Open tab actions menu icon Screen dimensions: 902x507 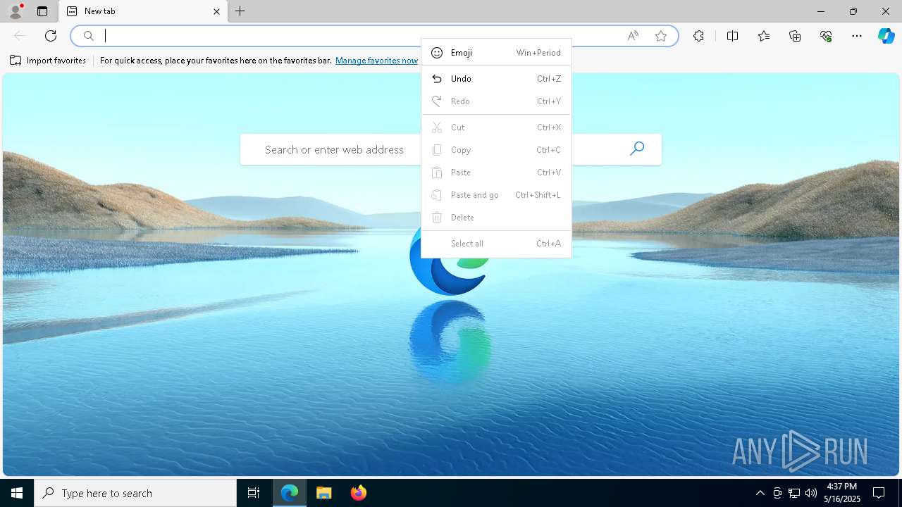pos(42,11)
